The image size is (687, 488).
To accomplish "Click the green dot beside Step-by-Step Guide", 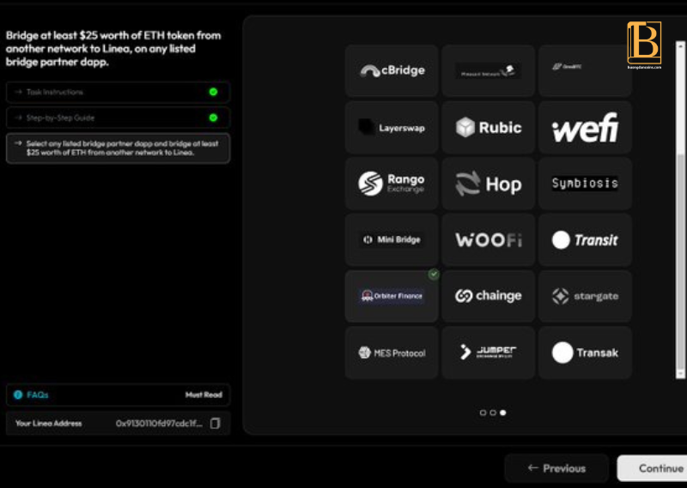I will [213, 117].
